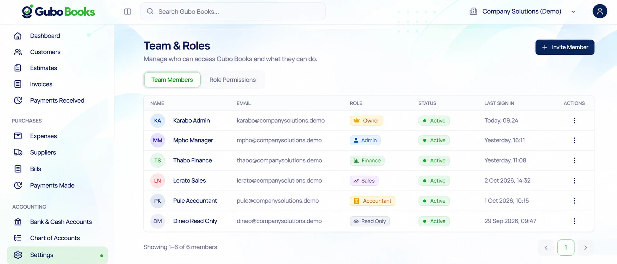Click the Invite Member button

pos(565,47)
